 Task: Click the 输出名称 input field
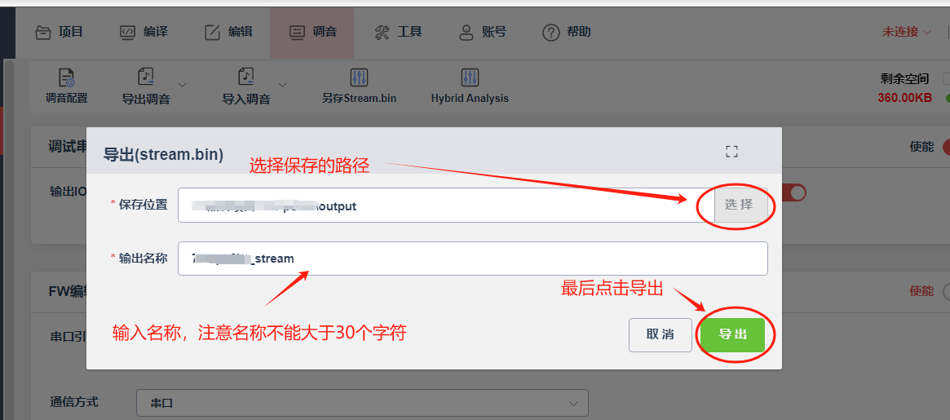[x=473, y=259]
